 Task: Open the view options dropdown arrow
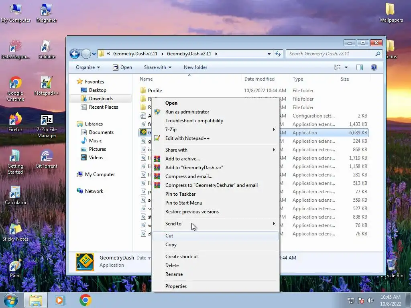346,67
